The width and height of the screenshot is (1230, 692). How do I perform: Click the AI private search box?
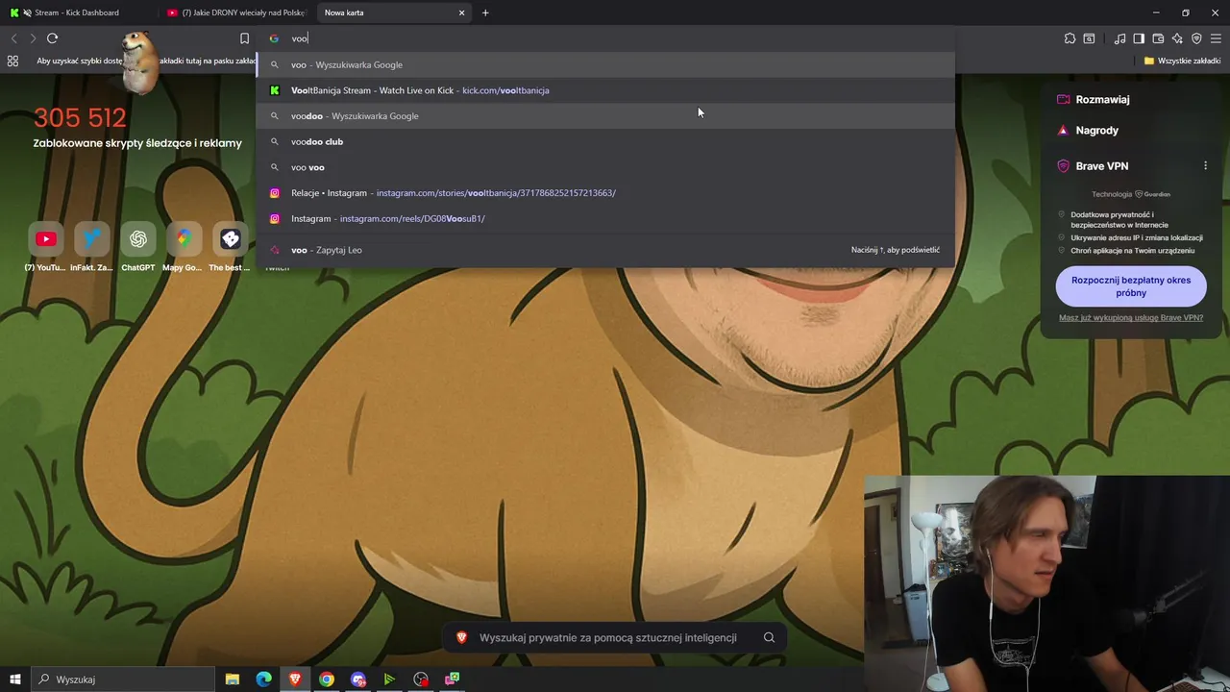tap(615, 637)
